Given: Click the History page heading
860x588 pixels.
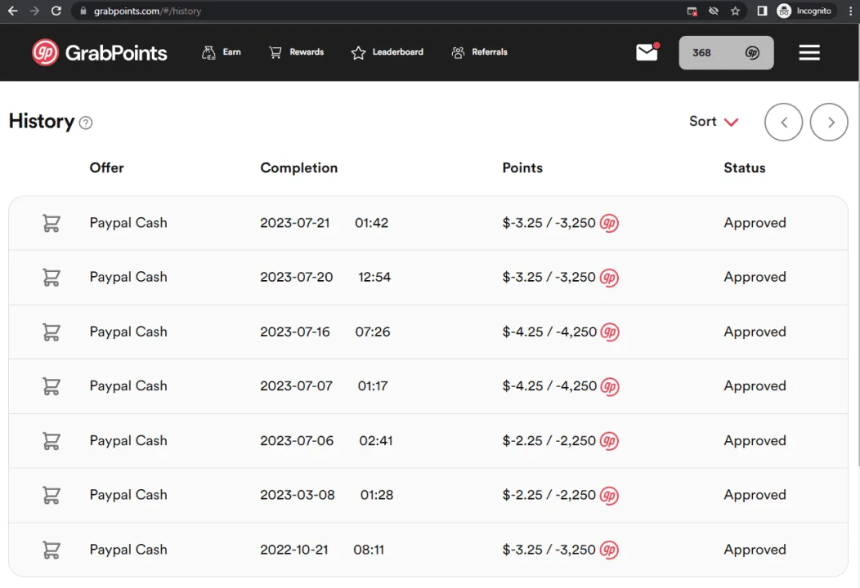Looking at the screenshot, I should pyautogui.click(x=42, y=122).
